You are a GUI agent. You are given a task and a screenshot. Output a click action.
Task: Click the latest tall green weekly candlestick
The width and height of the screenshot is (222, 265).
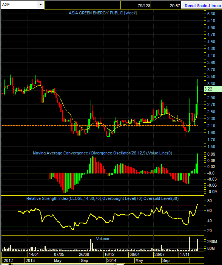coord(197,94)
